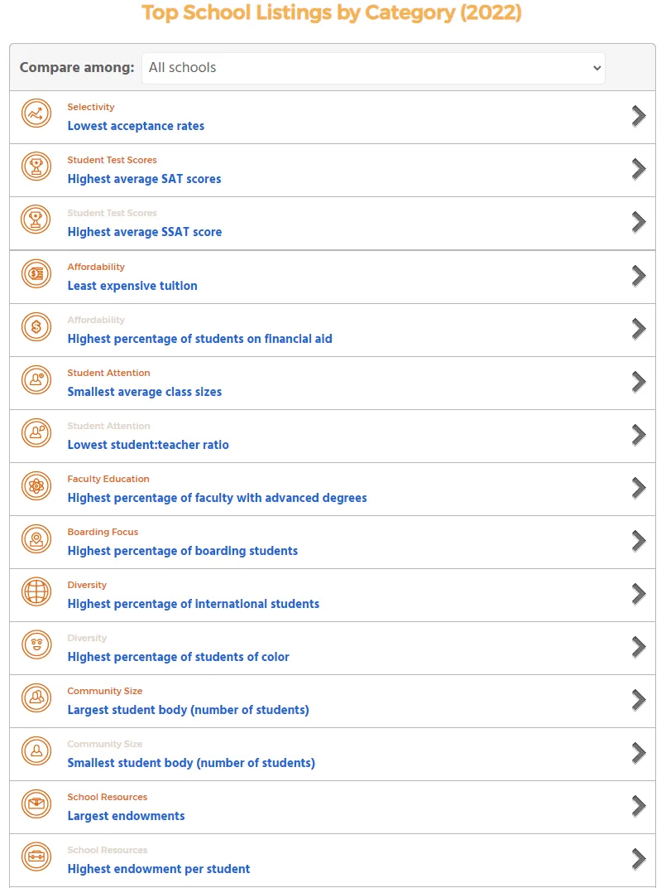Screen dimensions: 666x888
Task: Click the atom icon for Faculty Education
Action: coord(36,486)
